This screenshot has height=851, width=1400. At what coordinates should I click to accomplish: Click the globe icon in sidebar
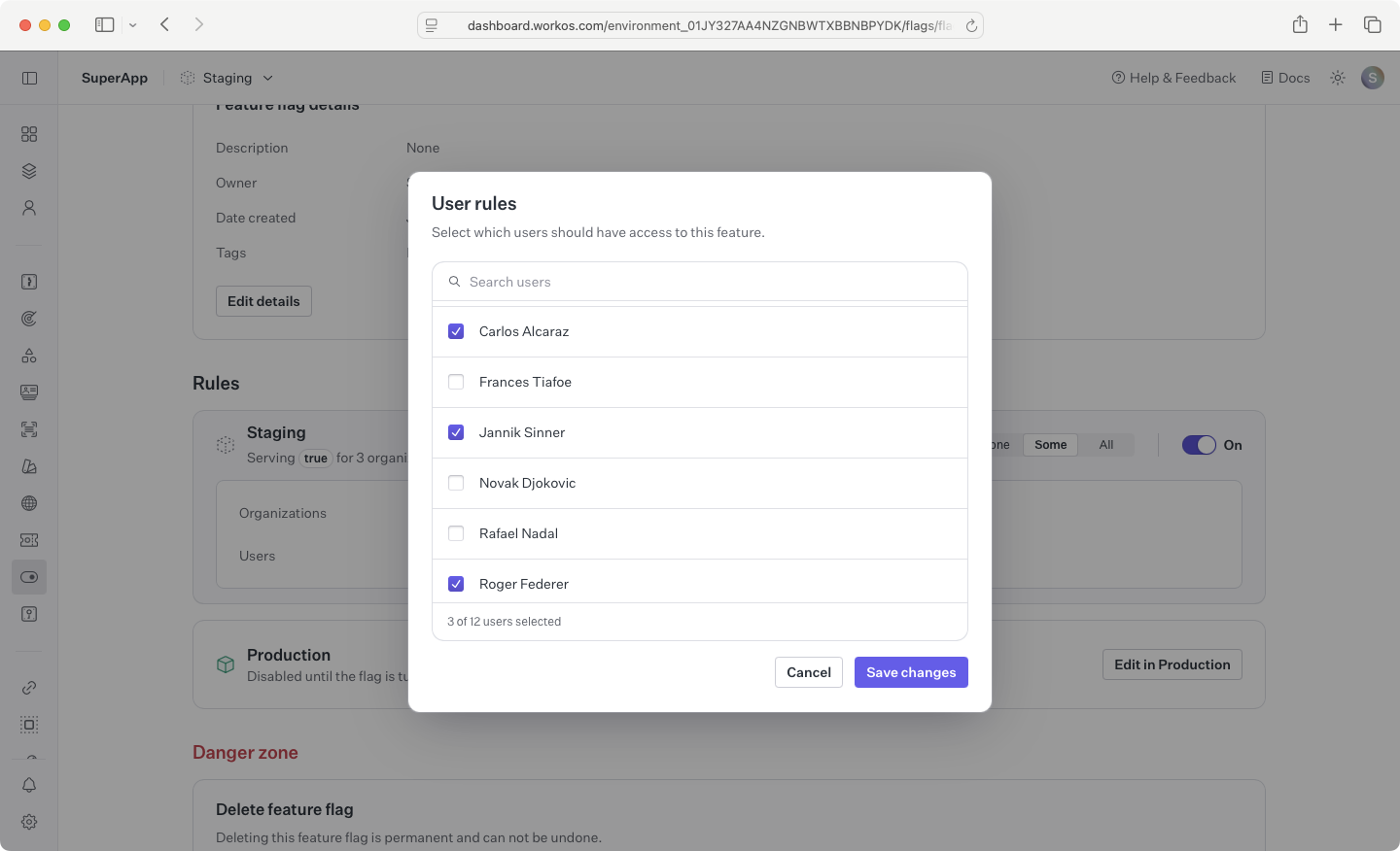(x=29, y=503)
